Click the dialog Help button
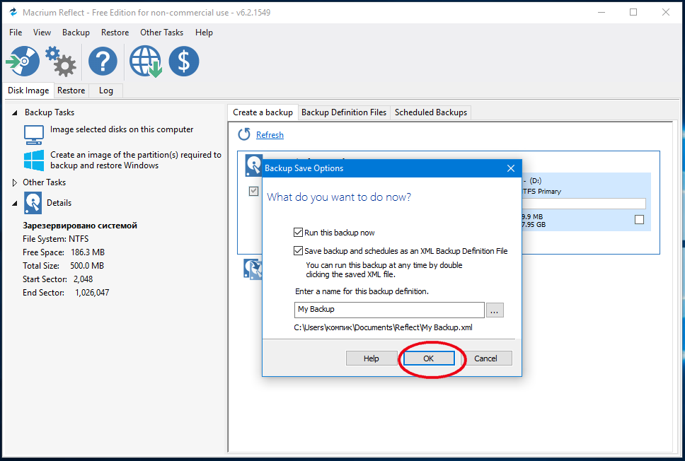Screen dimensions: 685x461 coord(372,358)
